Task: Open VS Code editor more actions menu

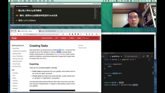Action: [x=152, y=56]
